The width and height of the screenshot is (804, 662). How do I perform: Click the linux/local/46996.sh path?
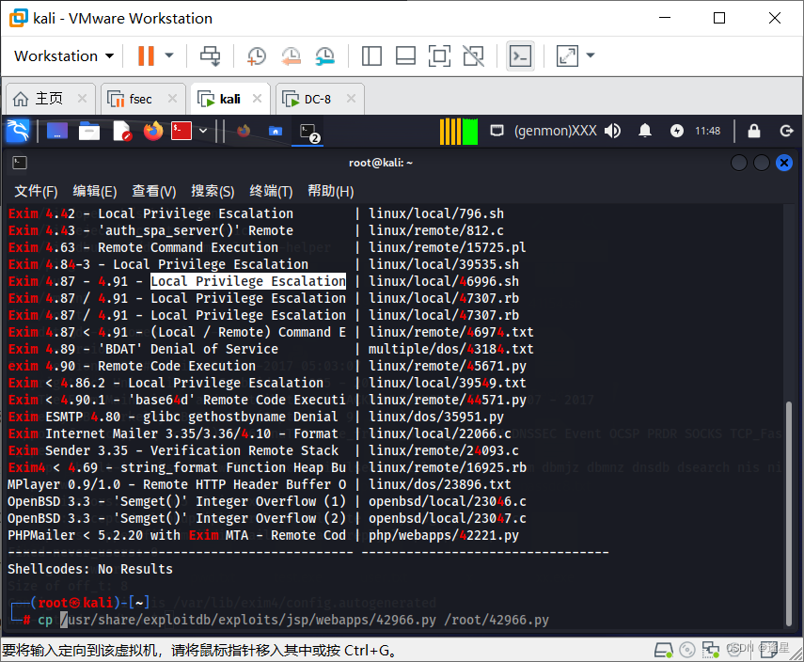444,281
